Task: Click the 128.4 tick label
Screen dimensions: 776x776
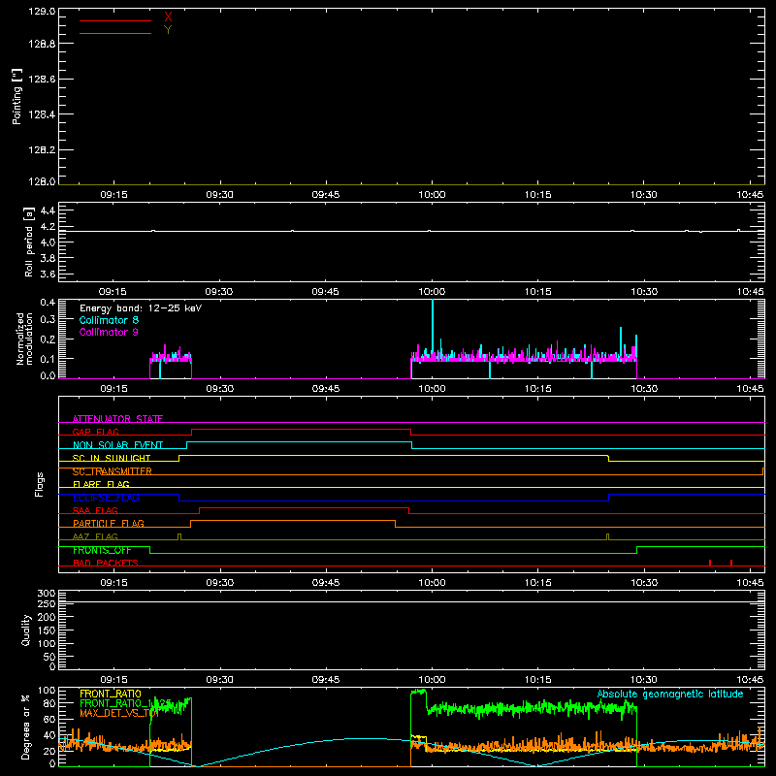Action: pos(42,114)
